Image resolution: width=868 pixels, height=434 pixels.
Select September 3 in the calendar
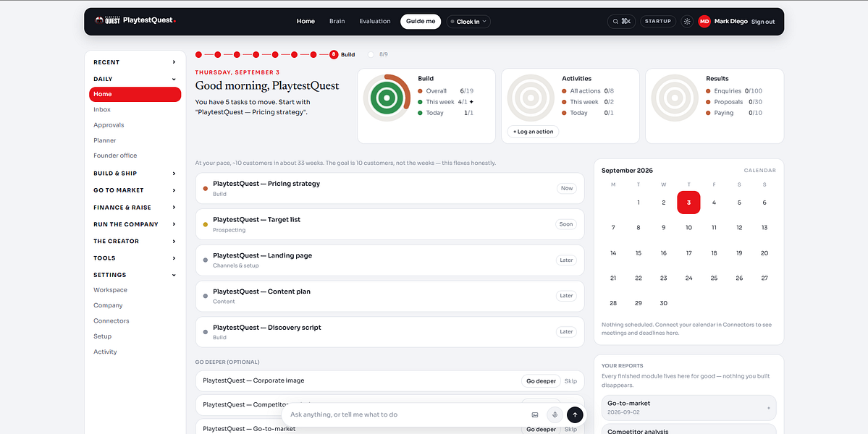click(x=688, y=203)
